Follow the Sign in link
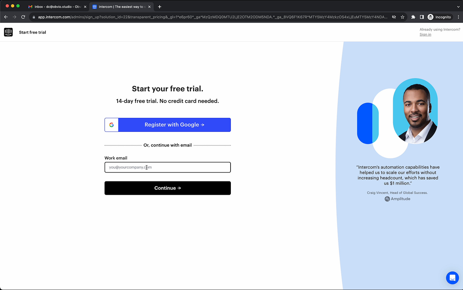This screenshot has height=290, width=463. (425, 35)
